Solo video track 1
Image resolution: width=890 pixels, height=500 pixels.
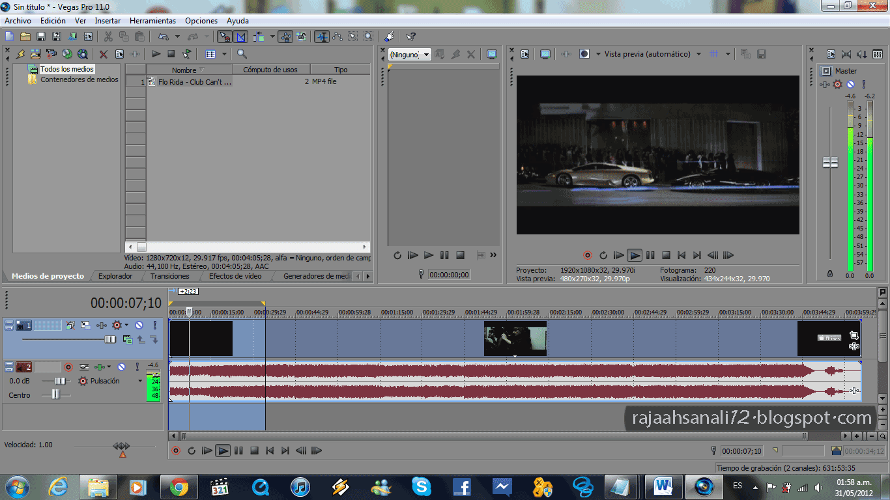coord(154,325)
